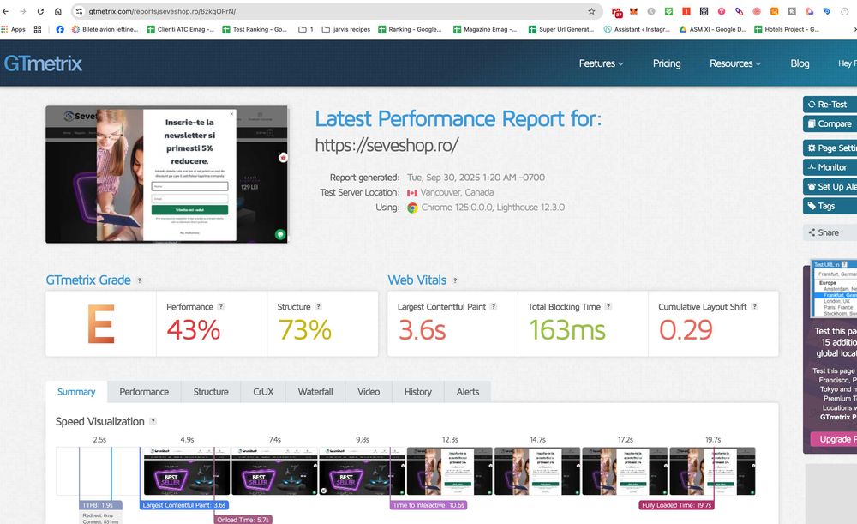Click the Onload Time 5.7s marker

tap(243, 520)
